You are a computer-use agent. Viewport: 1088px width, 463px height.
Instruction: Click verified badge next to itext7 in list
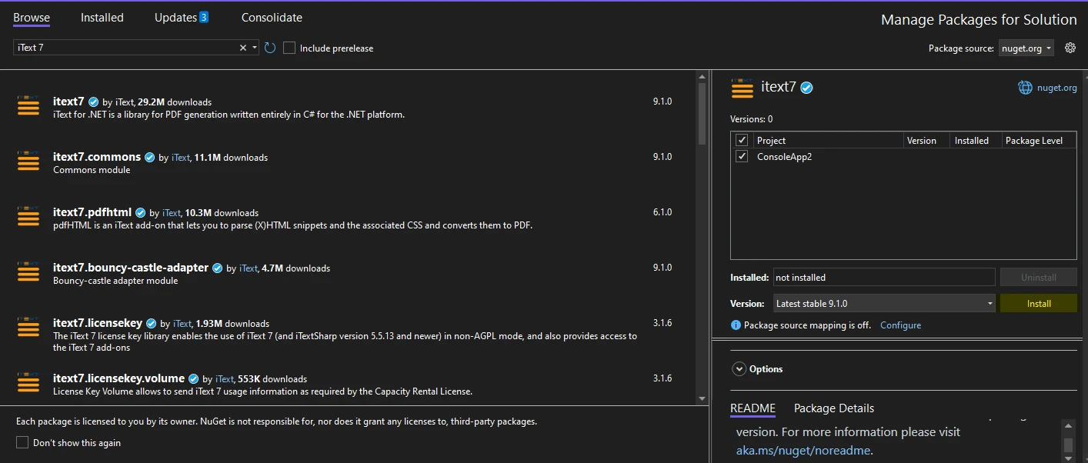point(93,102)
